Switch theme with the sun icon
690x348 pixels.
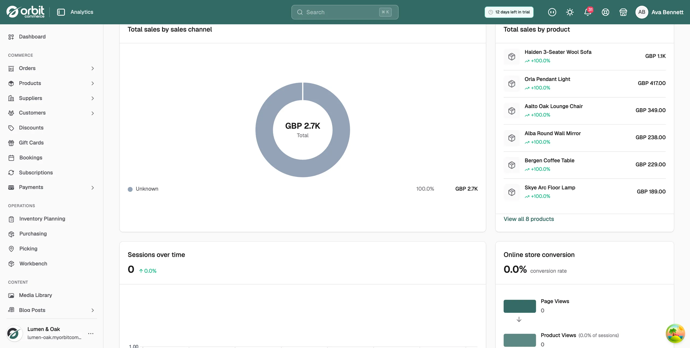(x=570, y=12)
